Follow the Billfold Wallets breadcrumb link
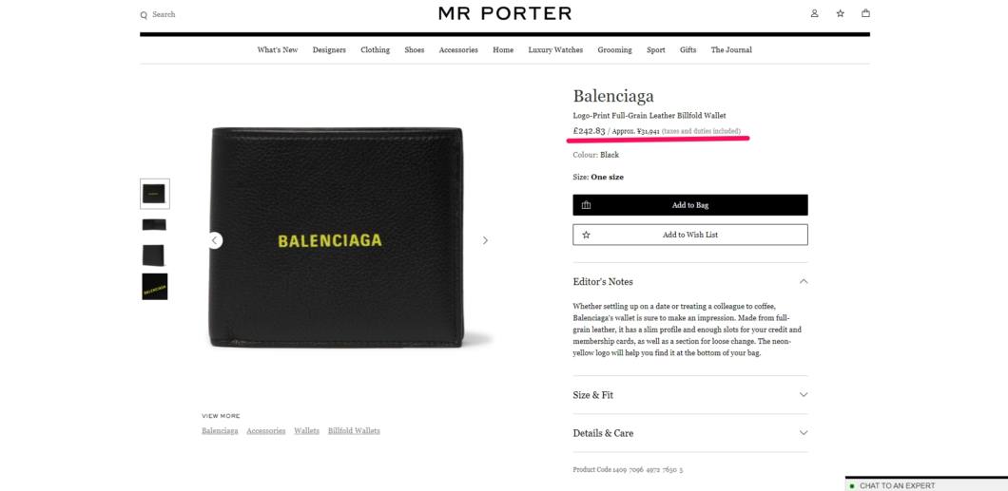Image resolution: width=1008 pixels, height=491 pixels. 354,430
